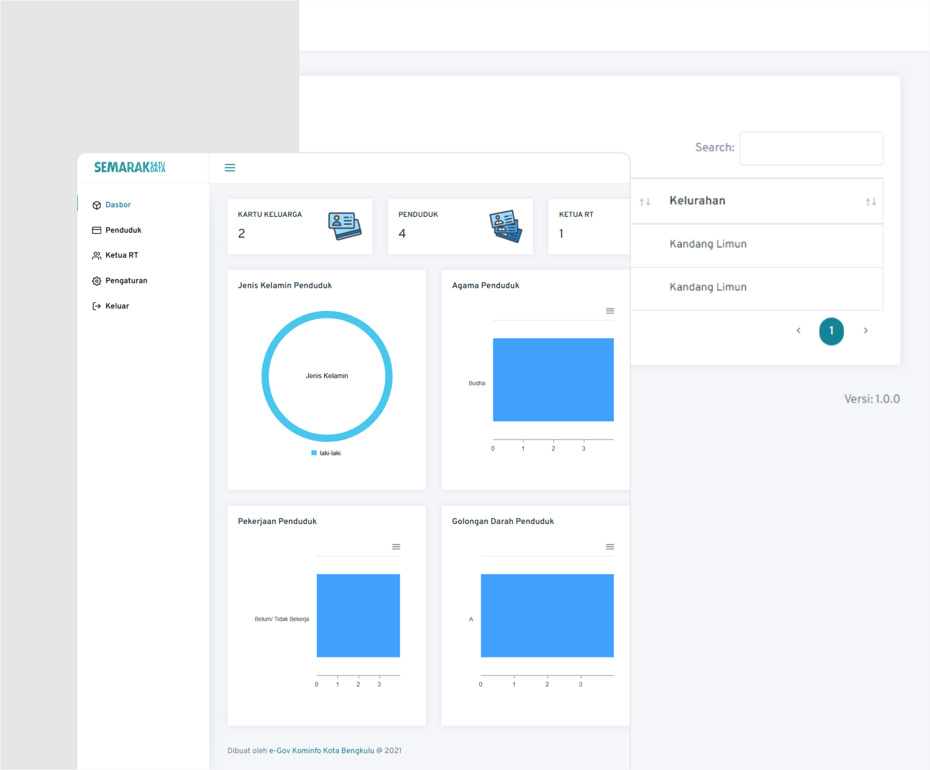Click the Jenis Kelamin donut ring
Viewport: 930px width, 770px height.
[327, 314]
